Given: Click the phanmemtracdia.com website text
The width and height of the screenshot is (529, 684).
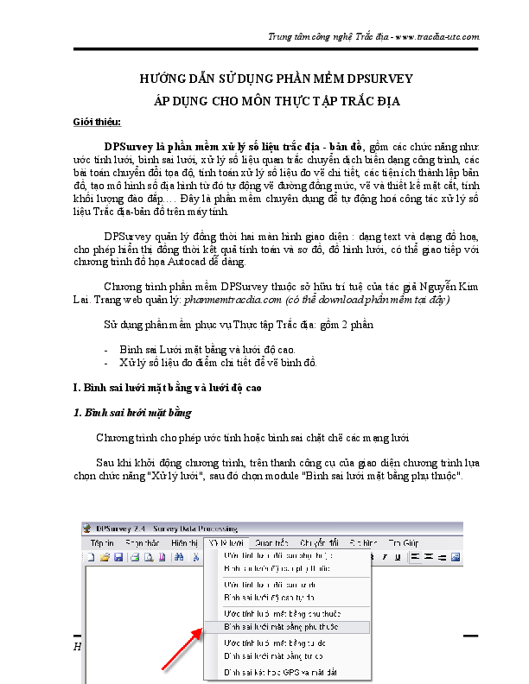Looking at the screenshot, I should [x=233, y=300].
